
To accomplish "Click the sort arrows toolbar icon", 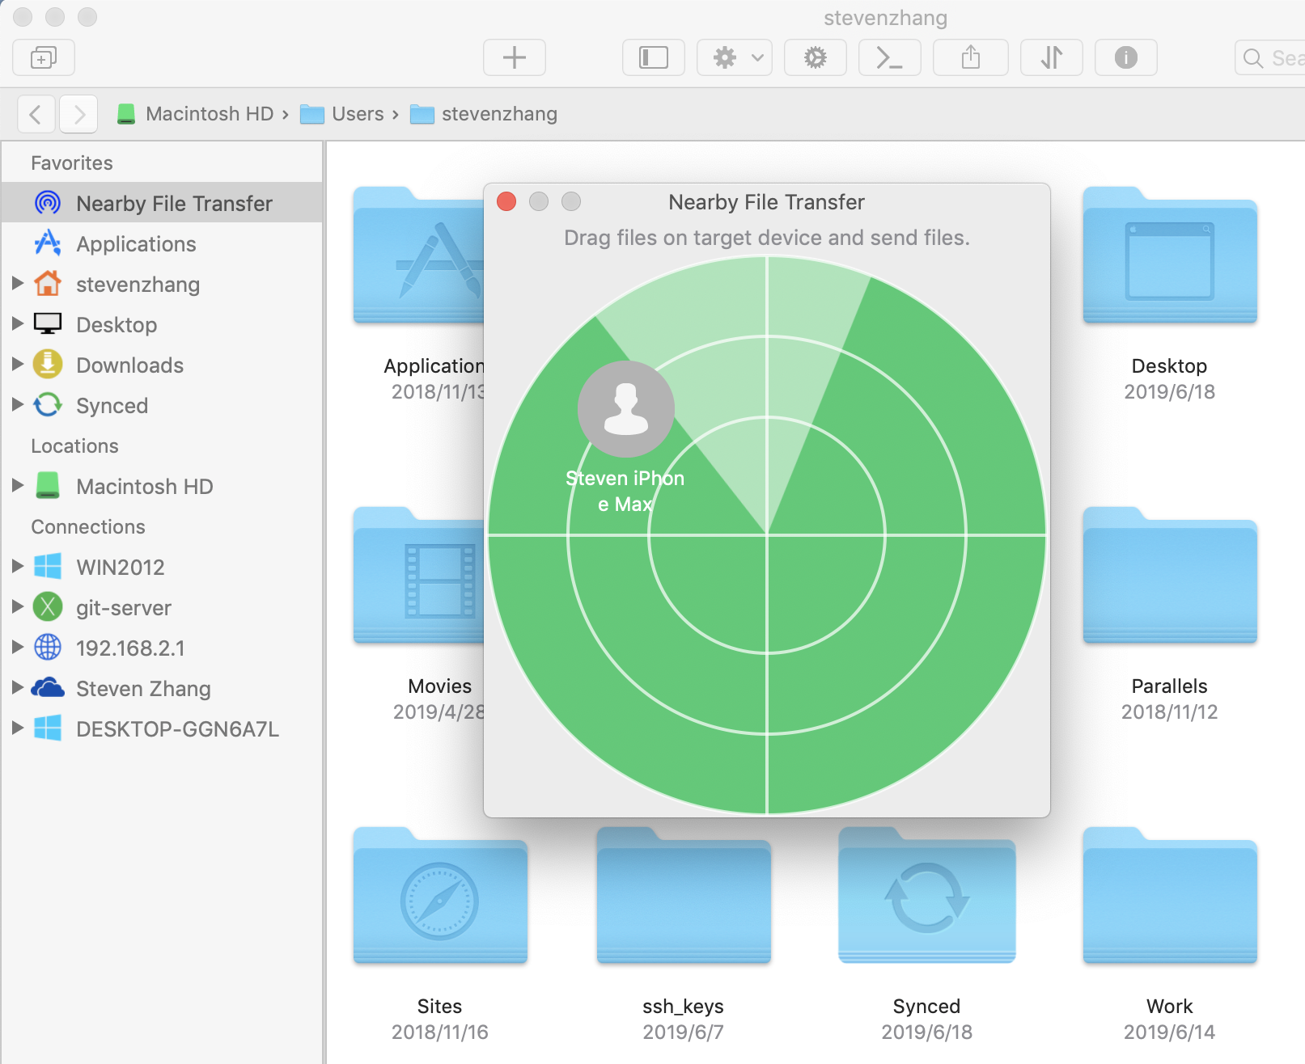I will coord(1052,57).
